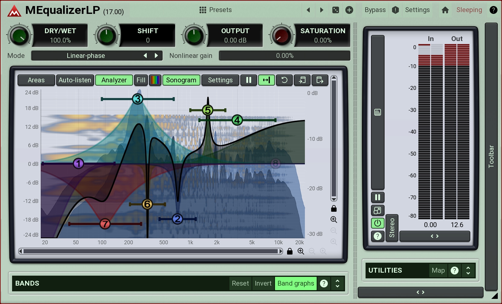Screen dimensions: 502x304
Task: Toggle the Analyzer display off
Action: pos(114,80)
